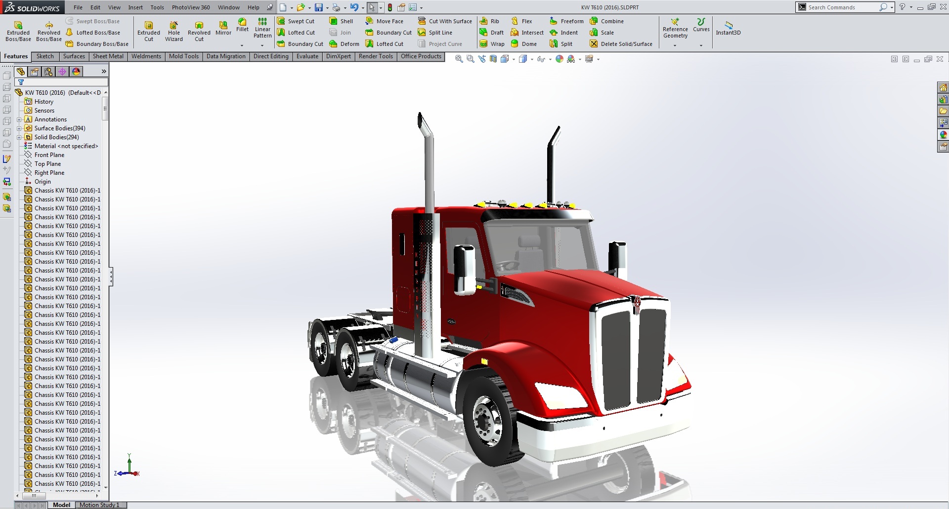Select Cut With Surface
This screenshot has height=509, width=949.
point(445,21)
